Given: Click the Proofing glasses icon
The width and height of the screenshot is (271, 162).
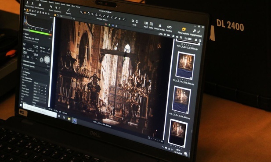Looking at the screenshot, I should [169, 27].
